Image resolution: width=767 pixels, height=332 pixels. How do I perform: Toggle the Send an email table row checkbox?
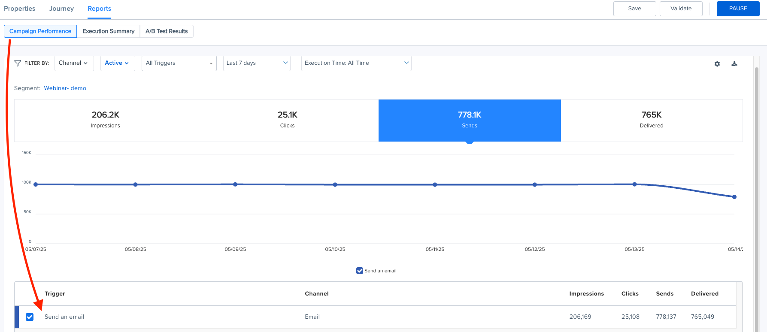[x=30, y=317]
